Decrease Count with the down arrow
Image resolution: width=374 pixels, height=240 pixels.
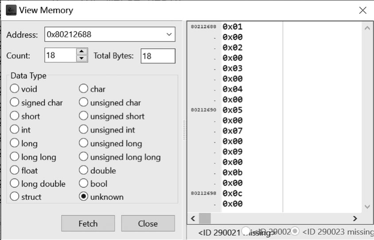(82, 58)
